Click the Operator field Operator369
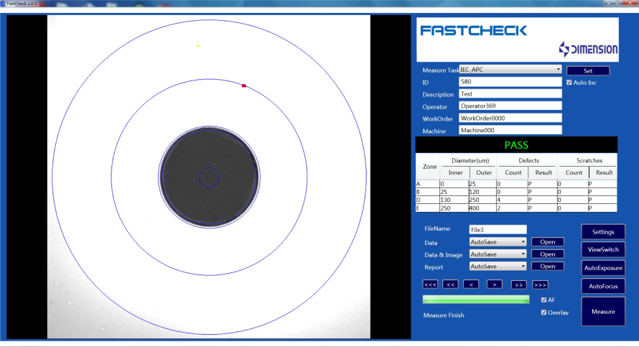 pos(510,106)
